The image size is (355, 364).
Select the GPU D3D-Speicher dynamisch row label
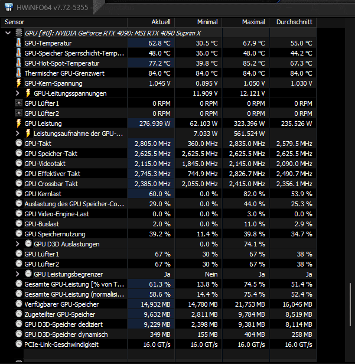pos(66,334)
